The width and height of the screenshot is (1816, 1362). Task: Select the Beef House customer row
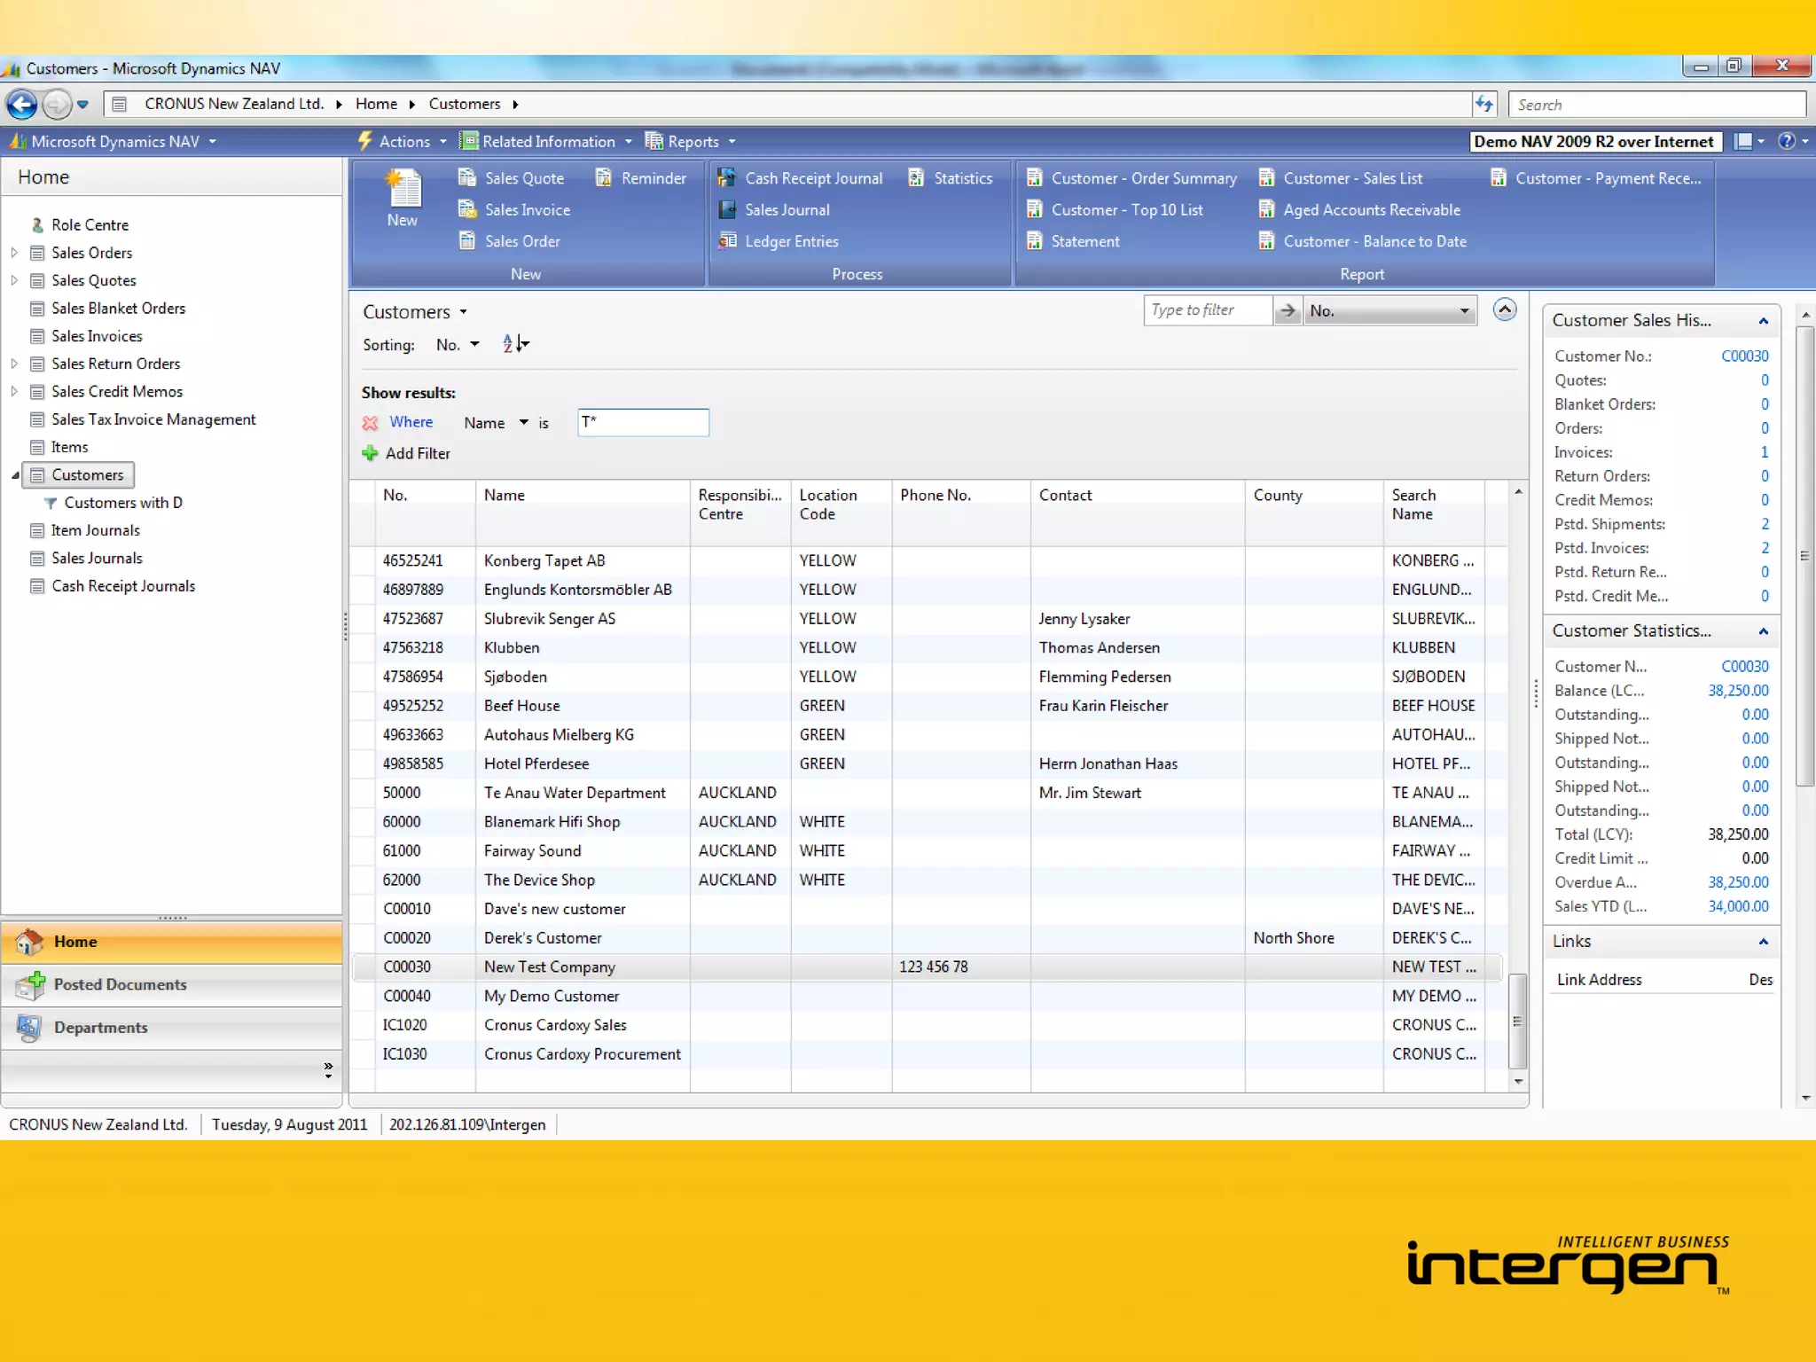tap(928, 706)
